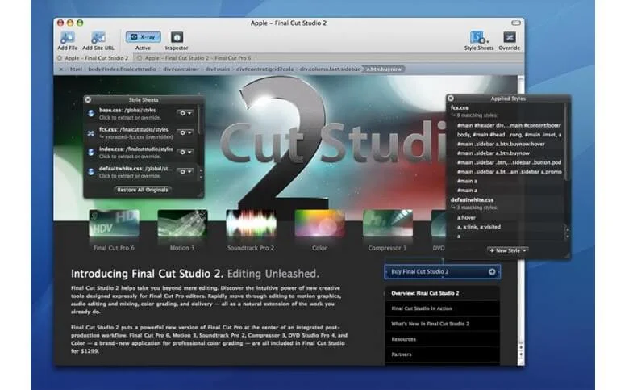The width and height of the screenshot is (633, 390).
Task: Select the div#content.grid2cola breadcrumb
Action: click(x=264, y=69)
